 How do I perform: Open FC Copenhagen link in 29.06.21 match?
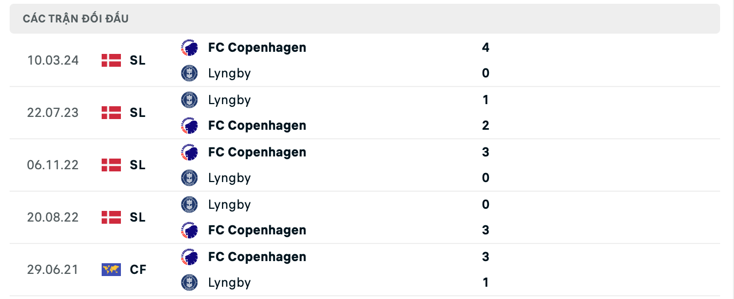[x=257, y=257]
